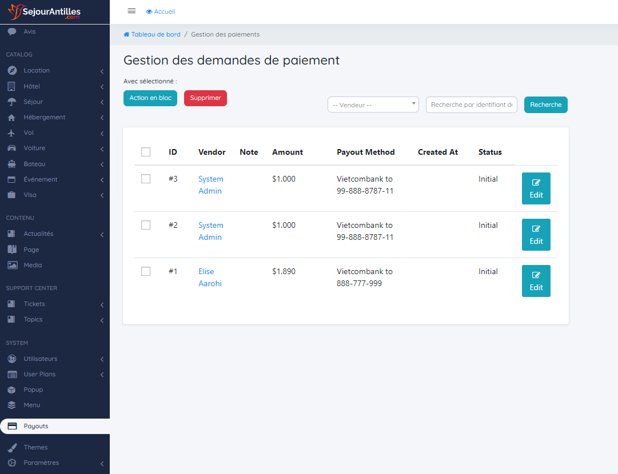Check the checkbox for payout request #3
618x474 pixels.
[x=146, y=179]
